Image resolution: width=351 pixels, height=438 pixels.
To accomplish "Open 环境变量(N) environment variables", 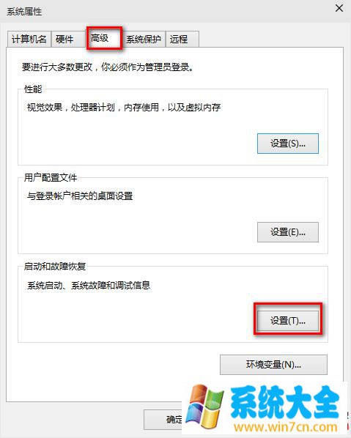I will [x=273, y=365].
